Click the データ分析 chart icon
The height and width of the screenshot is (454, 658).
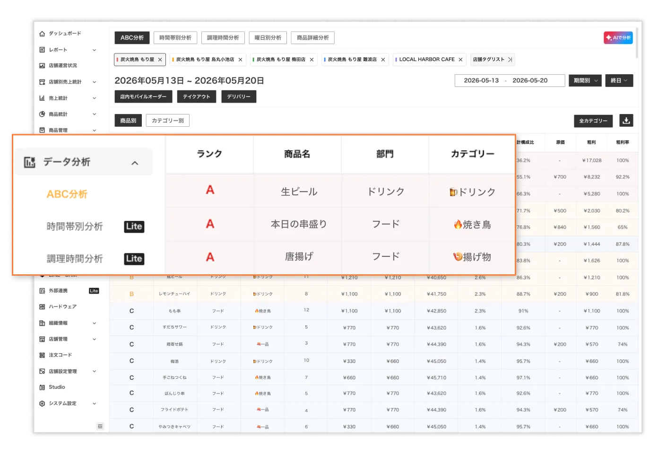point(30,162)
